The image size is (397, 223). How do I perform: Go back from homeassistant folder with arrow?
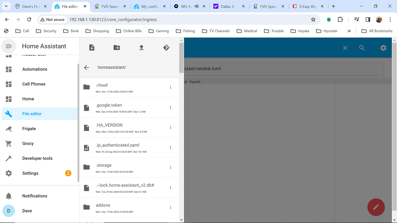coord(86,67)
